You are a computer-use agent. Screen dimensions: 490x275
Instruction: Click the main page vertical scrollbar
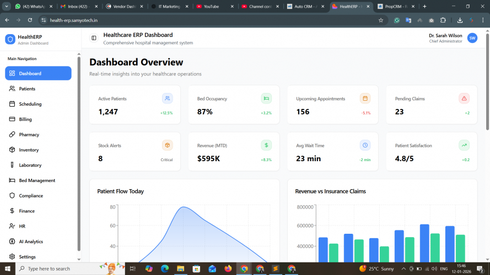pyautogui.click(x=487, y=81)
